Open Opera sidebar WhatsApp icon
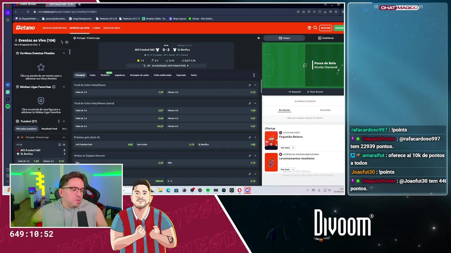Image resolution: width=451 pixels, height=253 pixels. 8,92
